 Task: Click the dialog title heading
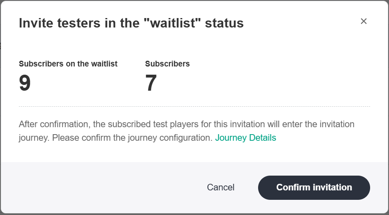coord(131,23)
